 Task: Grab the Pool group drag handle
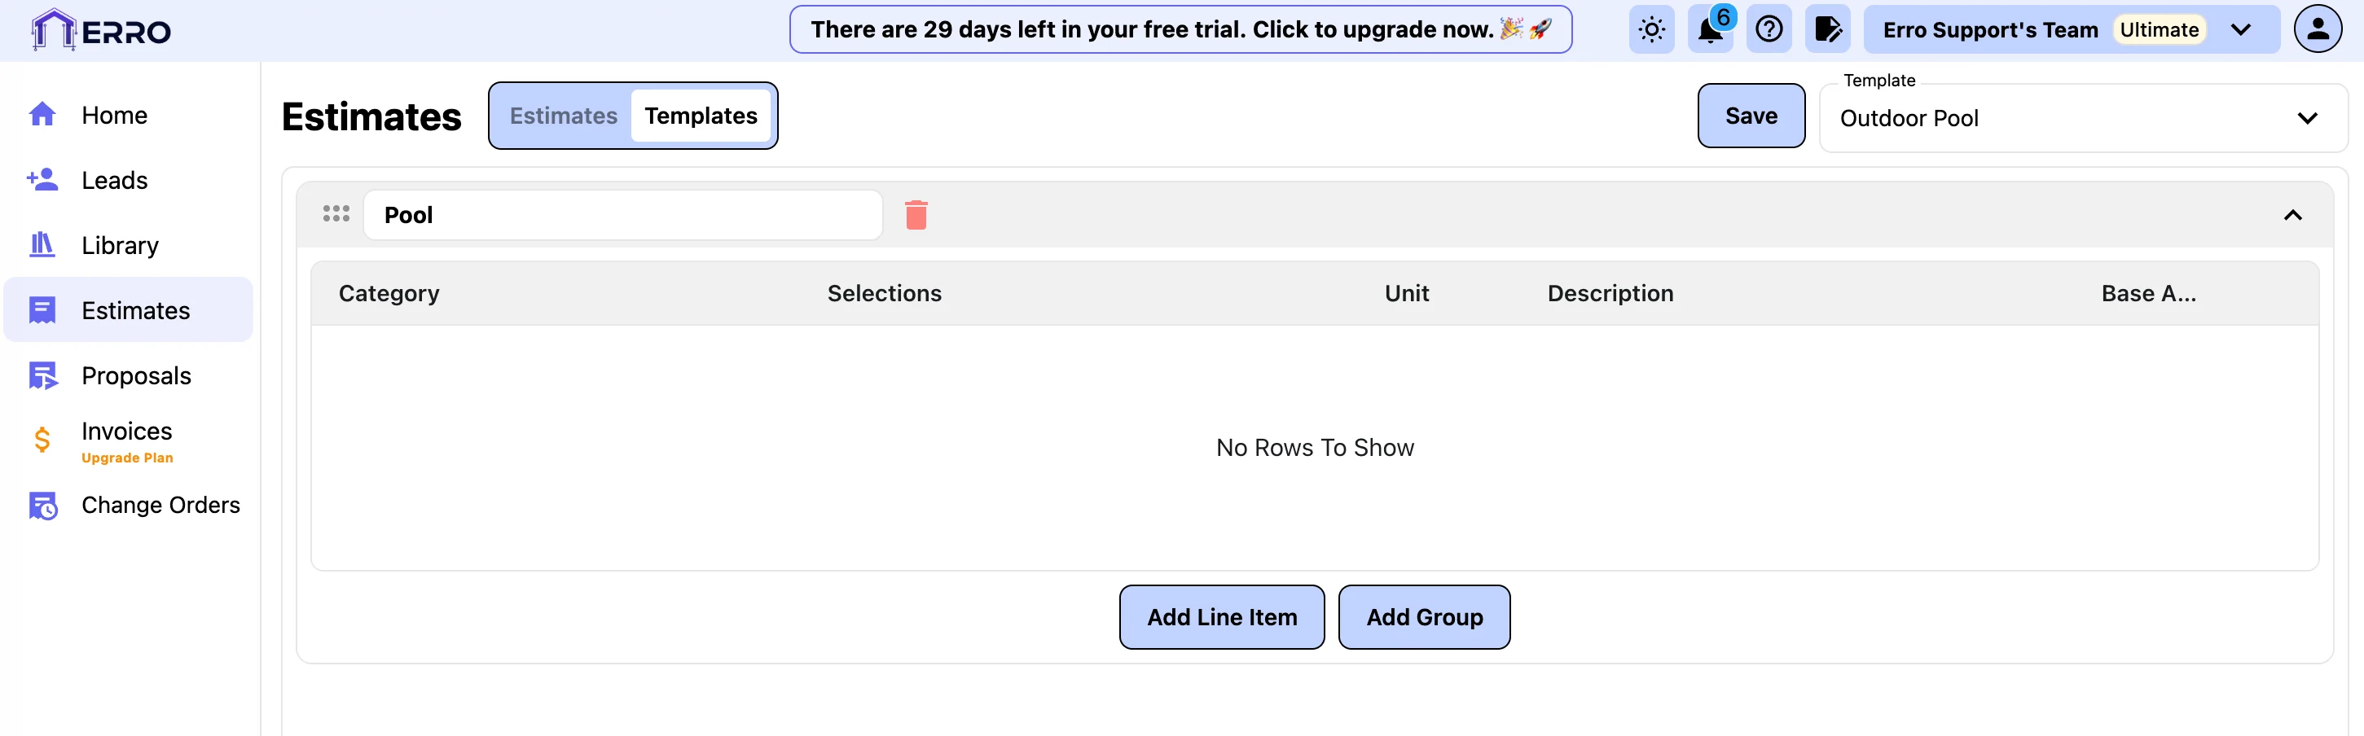coord(336,215)
